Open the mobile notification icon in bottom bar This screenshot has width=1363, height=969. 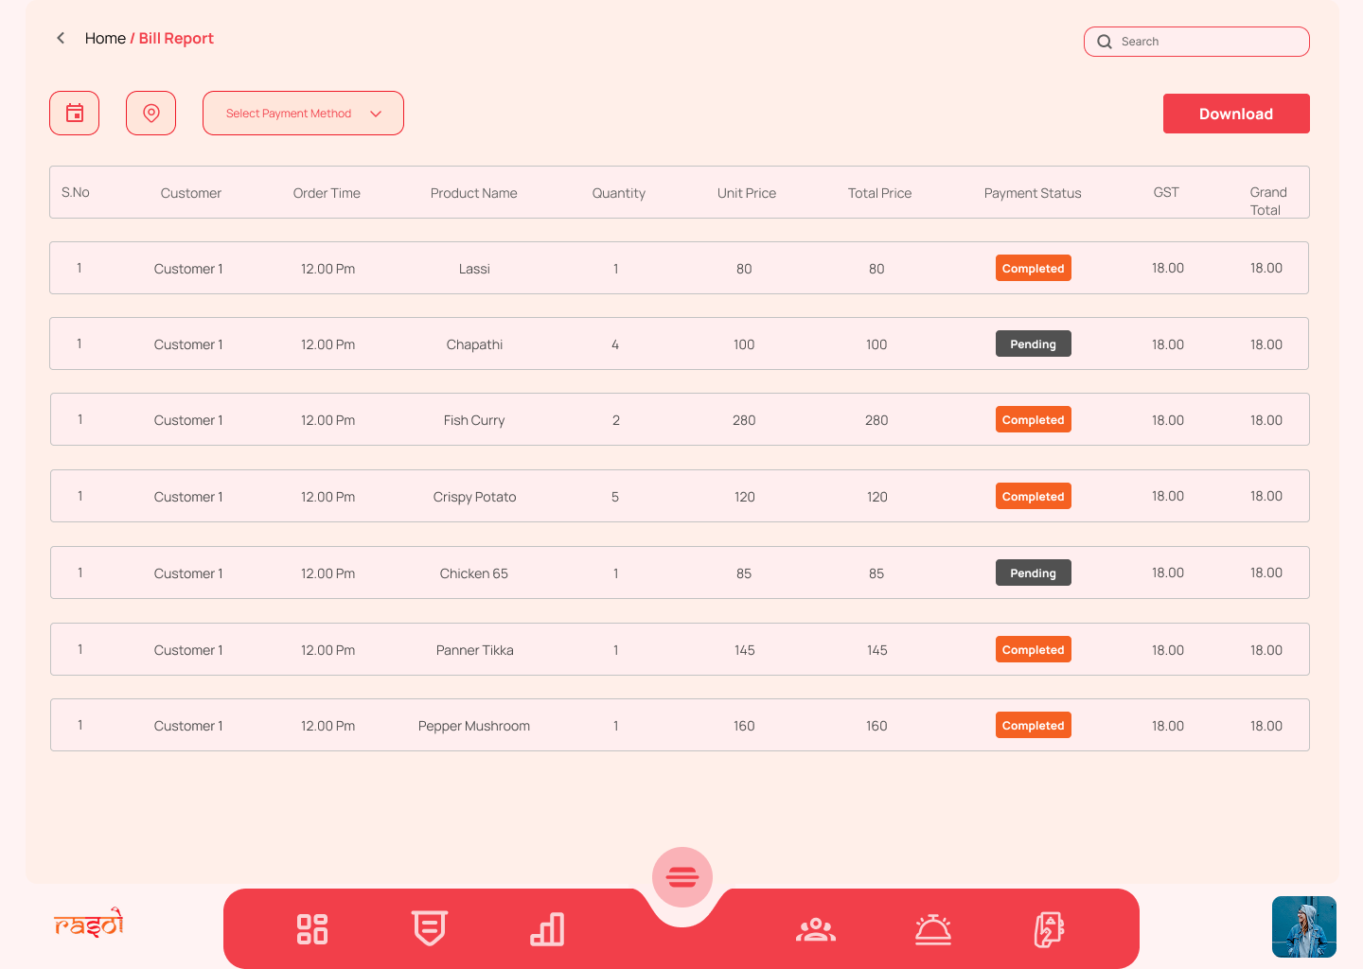click(1050, 929)
